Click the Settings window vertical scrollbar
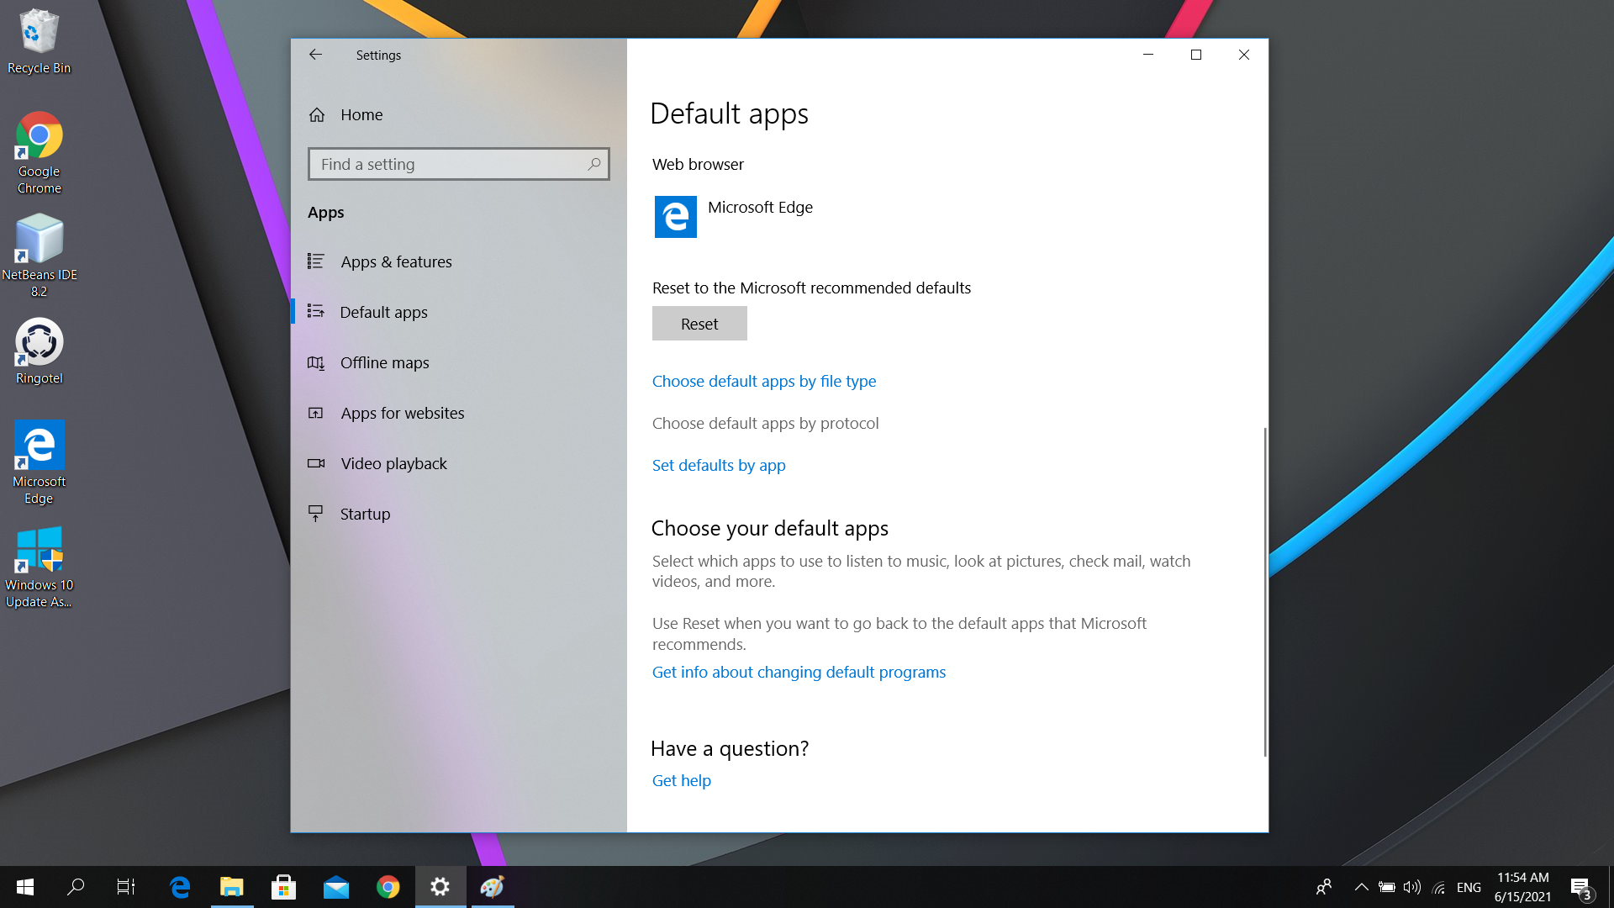 tap(1264, 592)
